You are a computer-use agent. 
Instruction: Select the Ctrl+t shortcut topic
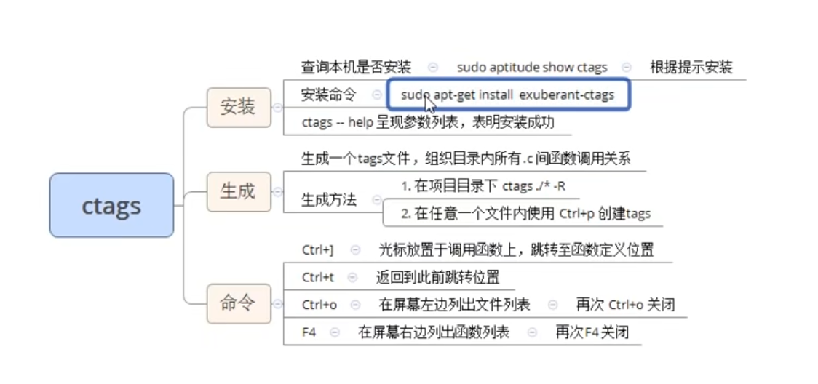pyautogui.click(x=318, y=278)
